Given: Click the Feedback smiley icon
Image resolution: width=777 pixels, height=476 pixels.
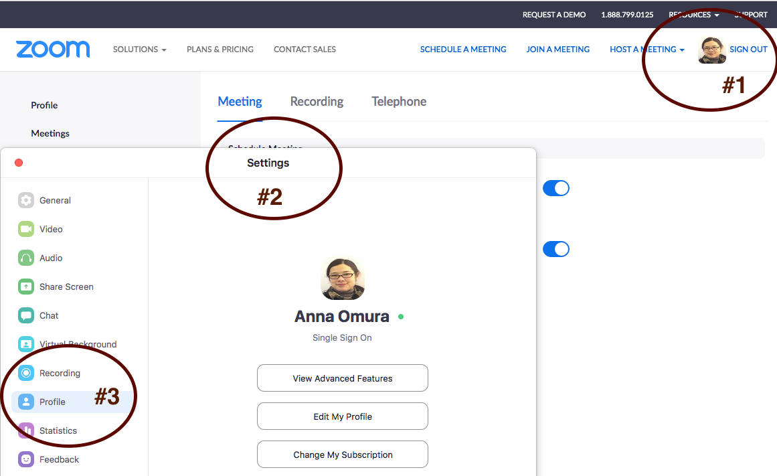Looking at the screenshot, I should click(x=26, y=459).
